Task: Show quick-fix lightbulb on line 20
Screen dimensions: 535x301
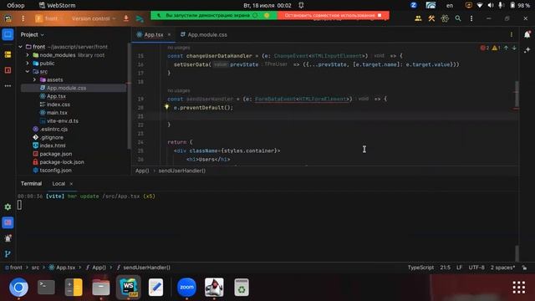Action: [x=166, y=107]
